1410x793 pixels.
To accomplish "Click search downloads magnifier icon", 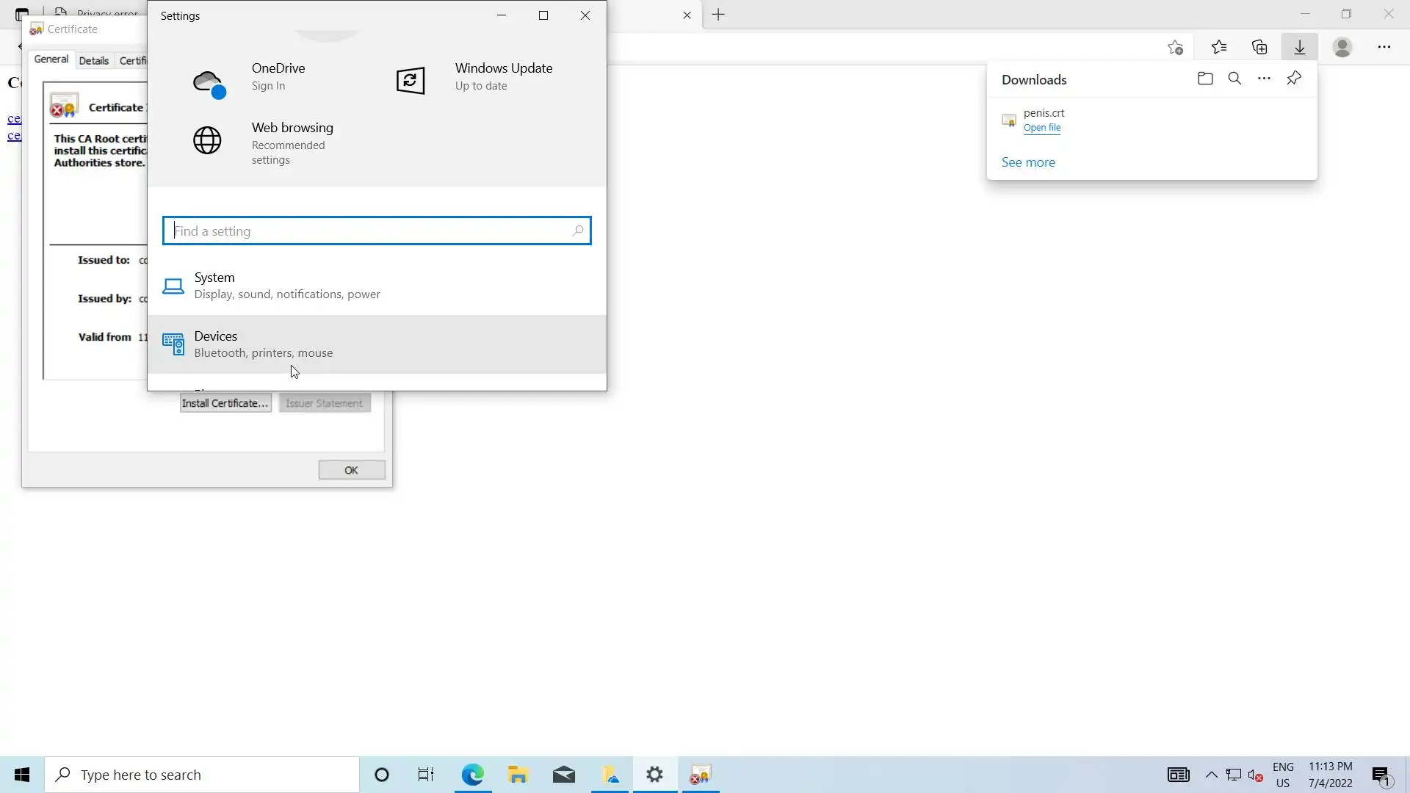I will coord(1234,79).
